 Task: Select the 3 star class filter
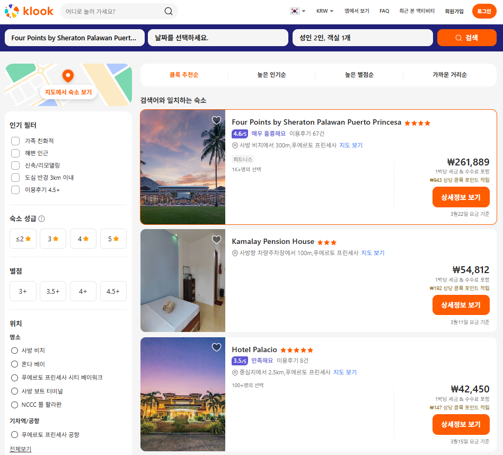tap(53, 239)
